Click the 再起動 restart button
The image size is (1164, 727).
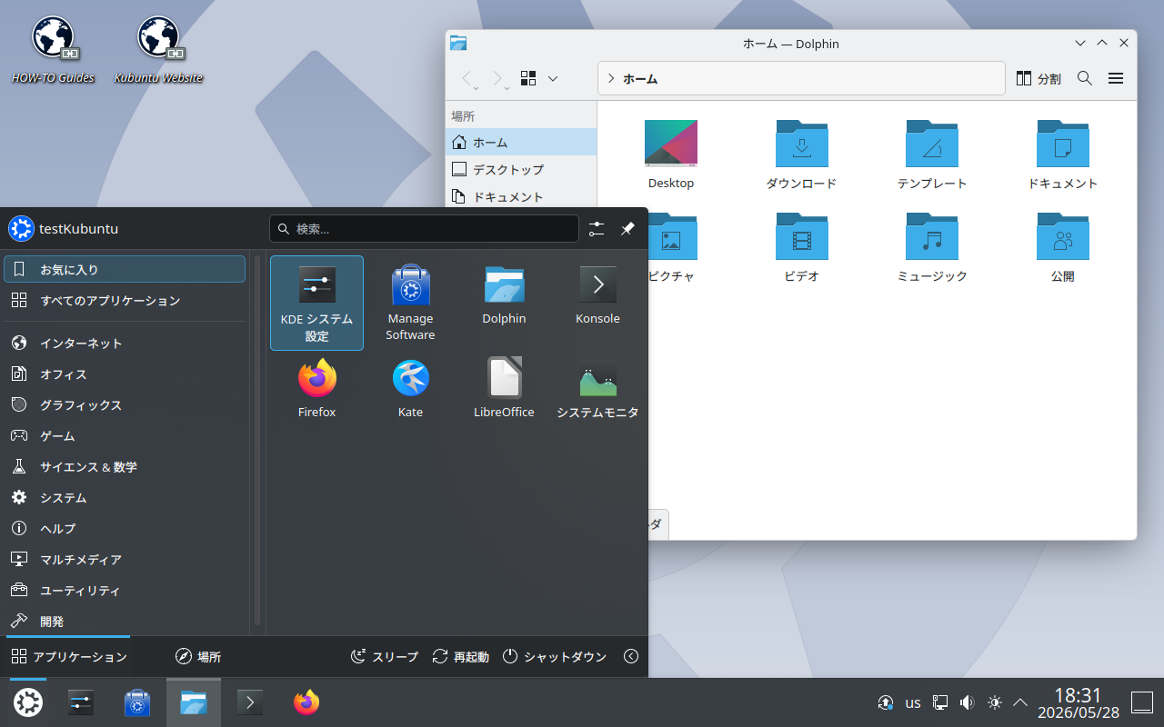[x=461, y=656]
